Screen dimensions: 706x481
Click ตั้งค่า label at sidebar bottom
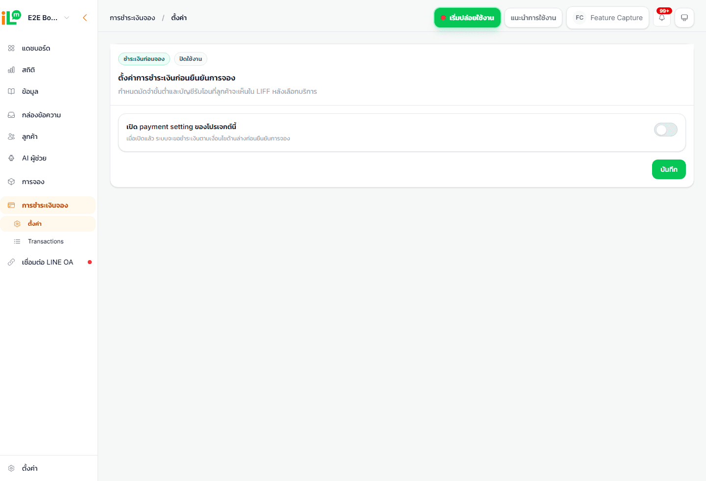(x=30, y=468)
